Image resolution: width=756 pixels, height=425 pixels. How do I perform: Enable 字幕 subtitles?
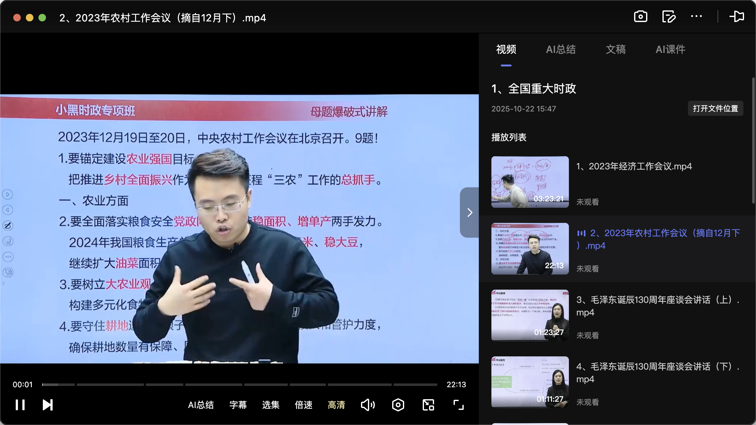[238, 405]
